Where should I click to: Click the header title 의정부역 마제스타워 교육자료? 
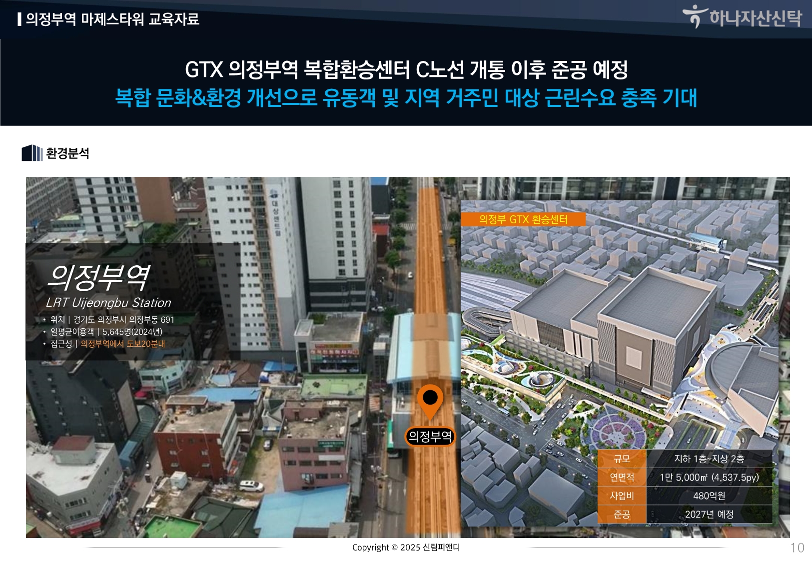coord(112,19)
